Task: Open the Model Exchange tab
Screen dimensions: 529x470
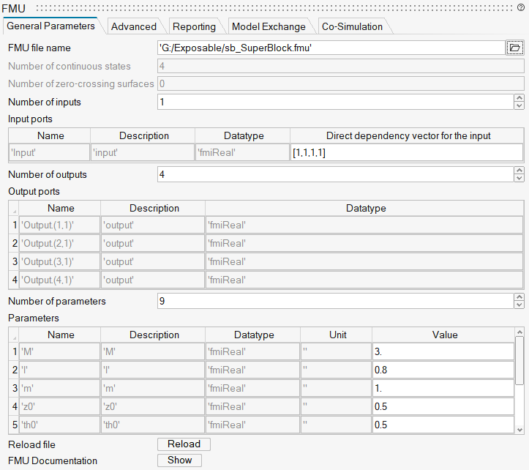Action: click(269, 26)
